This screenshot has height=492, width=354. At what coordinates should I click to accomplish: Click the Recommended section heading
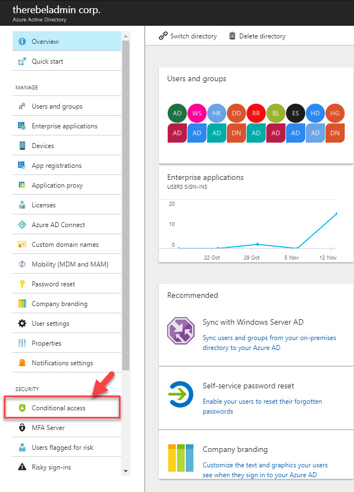(x=192, y=295)
